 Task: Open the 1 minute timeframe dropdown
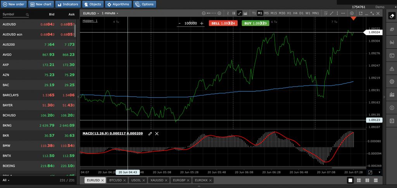pos(110,13)
